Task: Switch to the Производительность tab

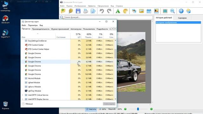Action: pos(41,29)
